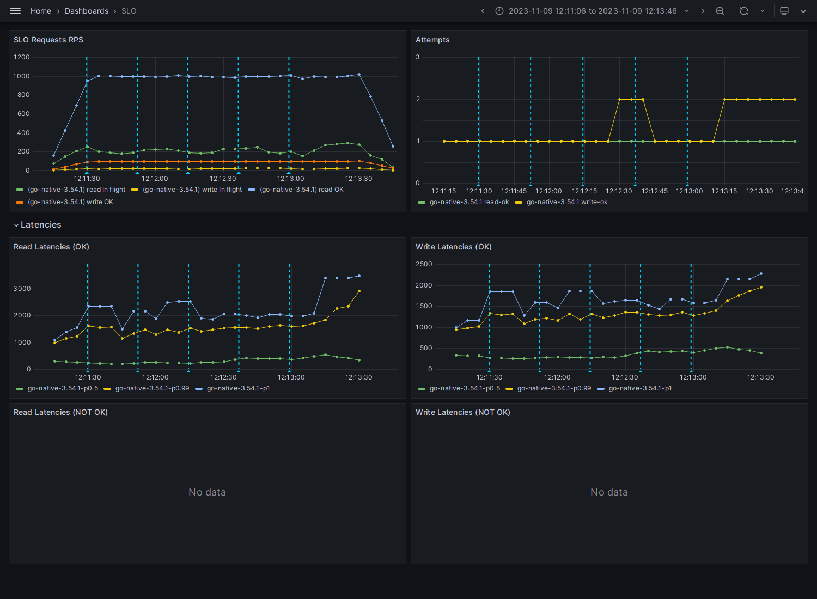Click green color swatch for read In flight
Screen dimensions: 817x599
point(20,190)
